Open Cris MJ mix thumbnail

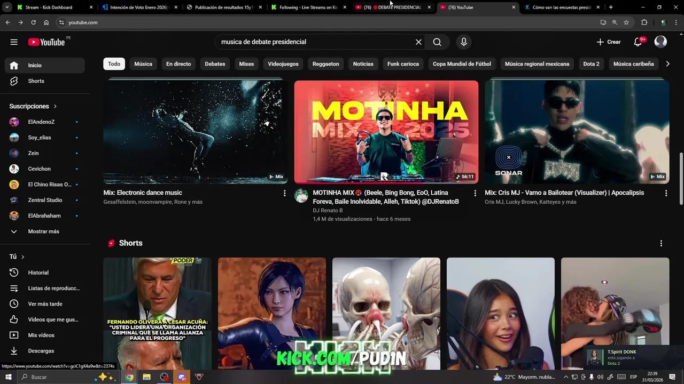tap(577, 132)
